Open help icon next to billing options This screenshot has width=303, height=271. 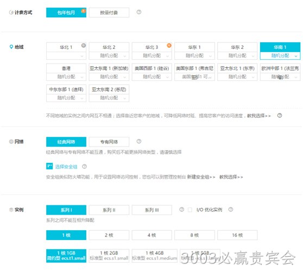139,12
